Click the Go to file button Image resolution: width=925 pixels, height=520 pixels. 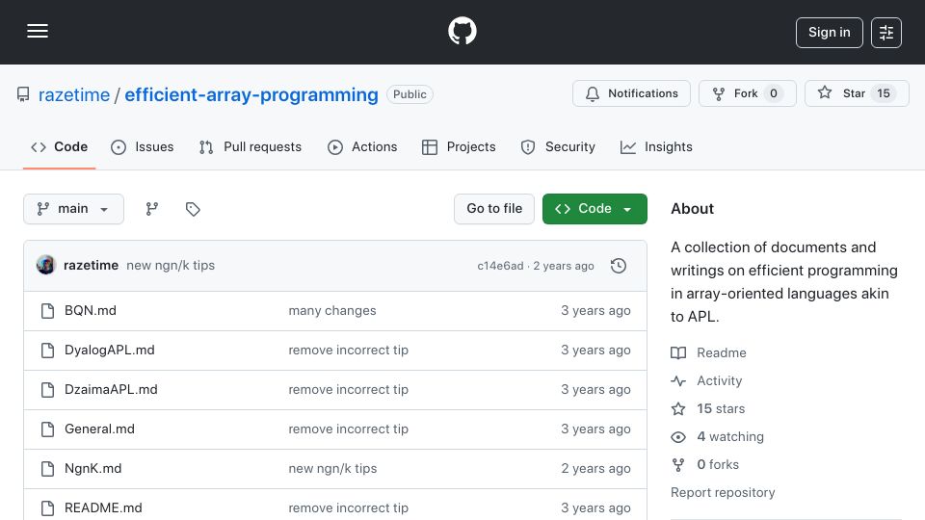pyautogui.click(x=494, y=209)
